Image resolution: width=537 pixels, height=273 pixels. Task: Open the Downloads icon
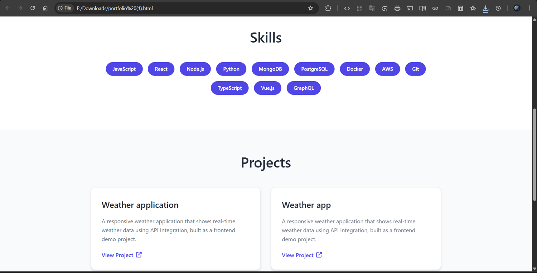[x=485, y=9]
